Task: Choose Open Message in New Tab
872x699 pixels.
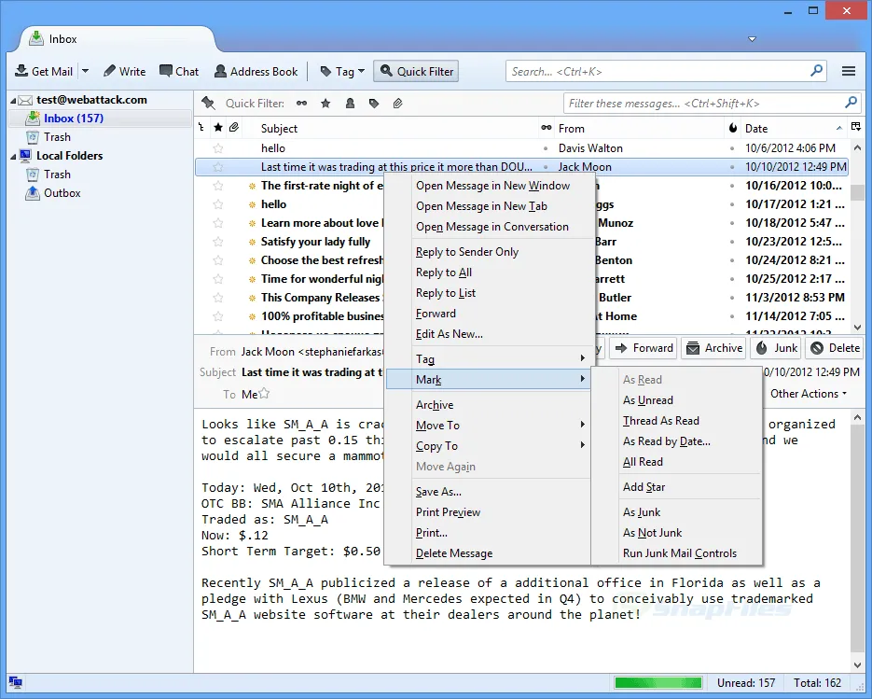Action: click(x=481, y=206)
